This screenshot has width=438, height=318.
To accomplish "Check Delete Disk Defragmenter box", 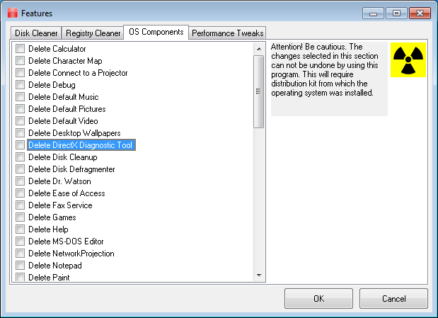I will [21, 169].
